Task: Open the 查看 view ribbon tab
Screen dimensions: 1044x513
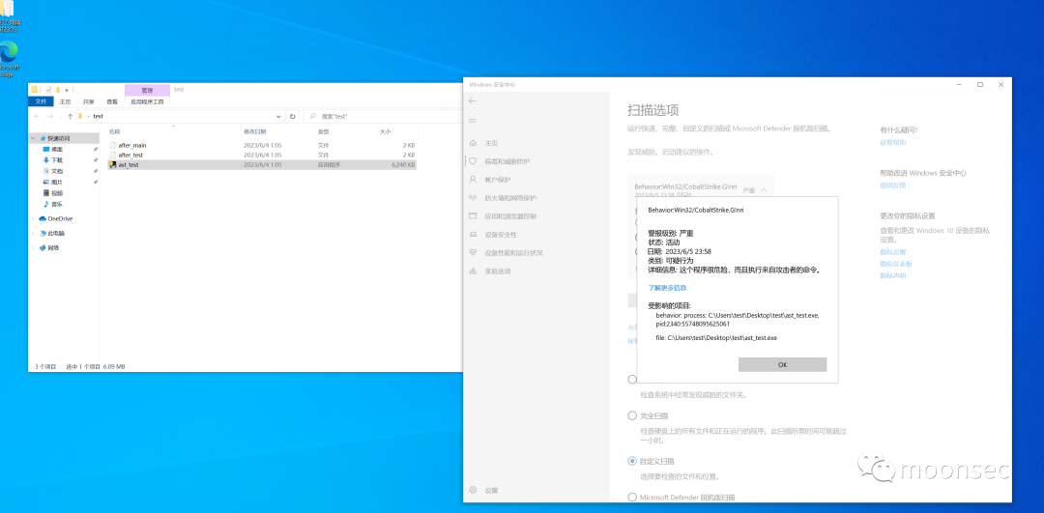Action: tap(112, 101)
